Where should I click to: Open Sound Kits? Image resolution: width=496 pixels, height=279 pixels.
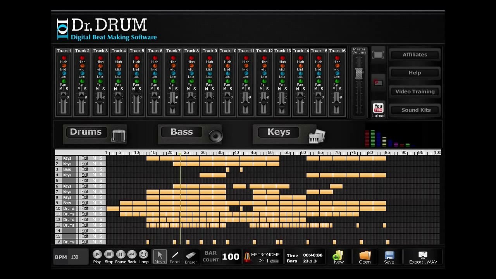click(x=415, y=110)
